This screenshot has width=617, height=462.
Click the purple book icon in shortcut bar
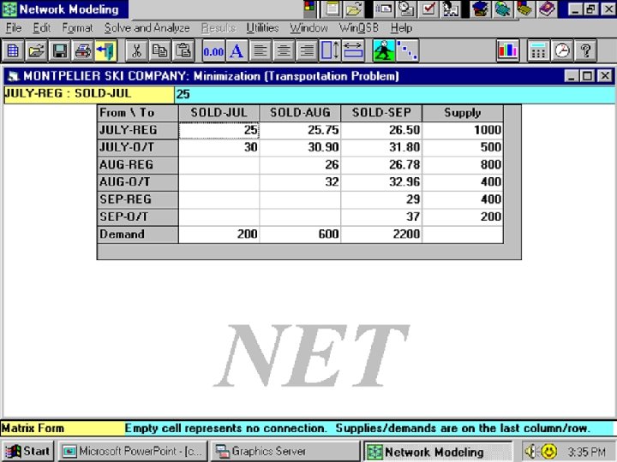tap(547, 9)
